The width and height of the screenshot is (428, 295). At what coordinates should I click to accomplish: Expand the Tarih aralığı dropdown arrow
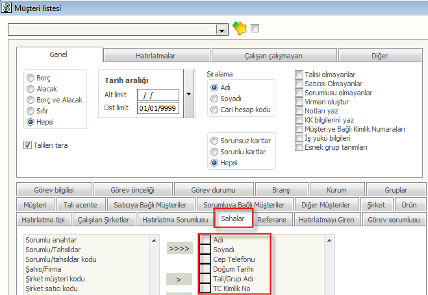coord(188,95)
